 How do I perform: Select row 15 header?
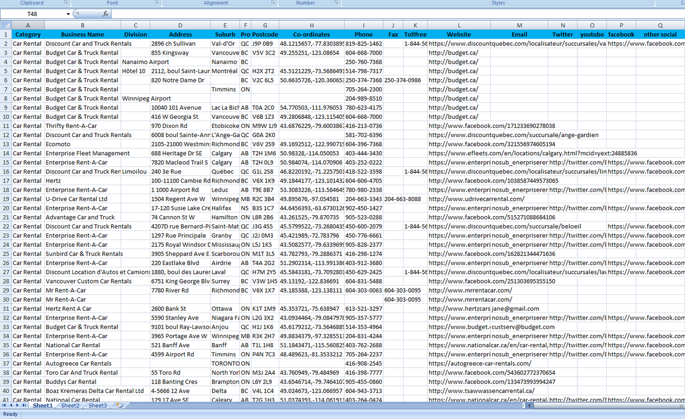click(x=5, y=163)
